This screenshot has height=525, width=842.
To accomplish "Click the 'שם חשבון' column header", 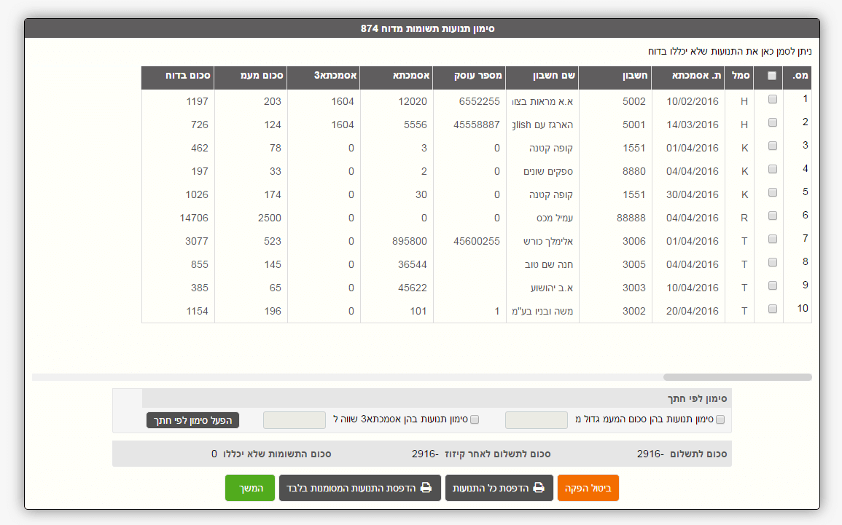I will pyautogui.click(x=542, y=75).
